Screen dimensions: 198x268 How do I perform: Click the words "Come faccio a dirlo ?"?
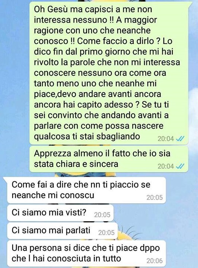click(x=117, y=41)
